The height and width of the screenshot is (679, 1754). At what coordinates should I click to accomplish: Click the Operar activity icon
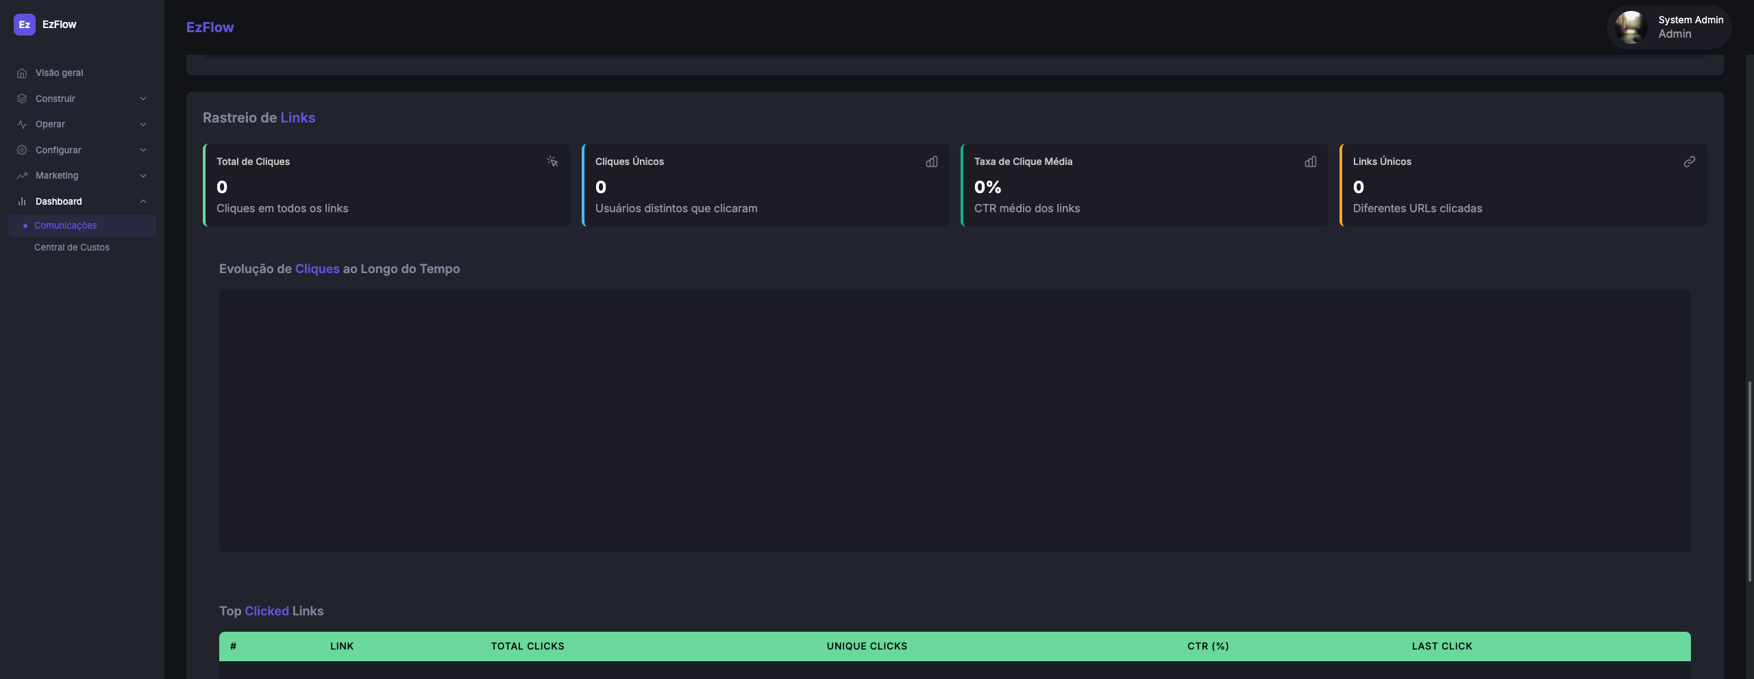click(x=22, y=125)
